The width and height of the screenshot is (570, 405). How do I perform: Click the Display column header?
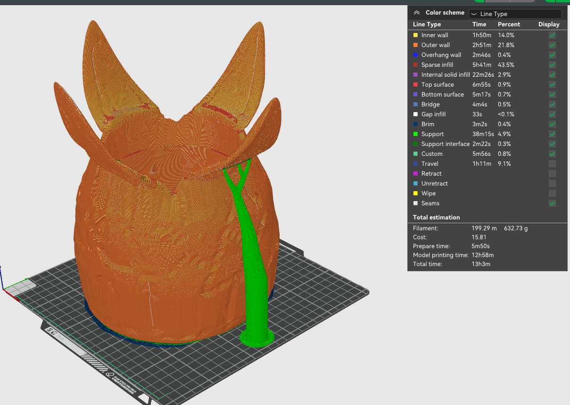tap(549, 24)
